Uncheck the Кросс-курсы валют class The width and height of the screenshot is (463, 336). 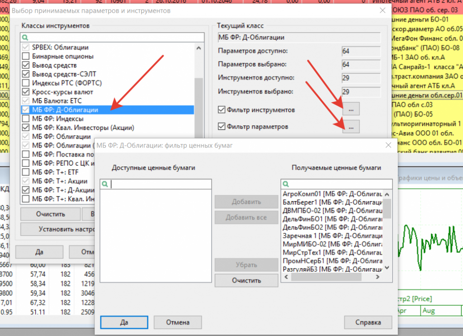click(25, 92)
